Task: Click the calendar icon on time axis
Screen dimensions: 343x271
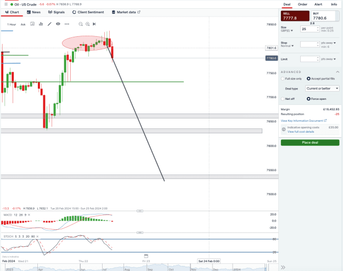Action: pos(146,256)
